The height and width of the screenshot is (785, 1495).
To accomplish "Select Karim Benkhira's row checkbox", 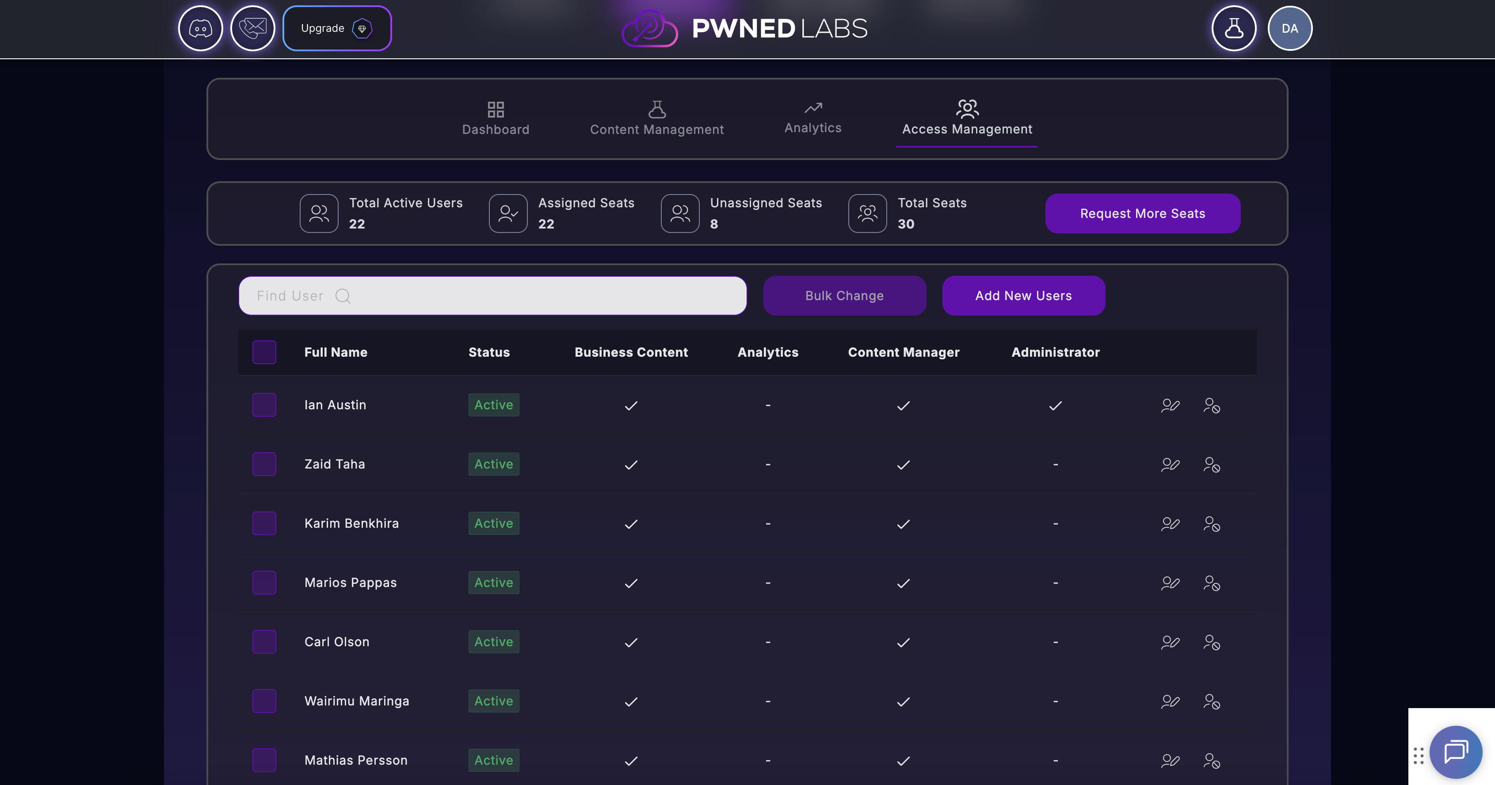I will (x=264, y=523).
